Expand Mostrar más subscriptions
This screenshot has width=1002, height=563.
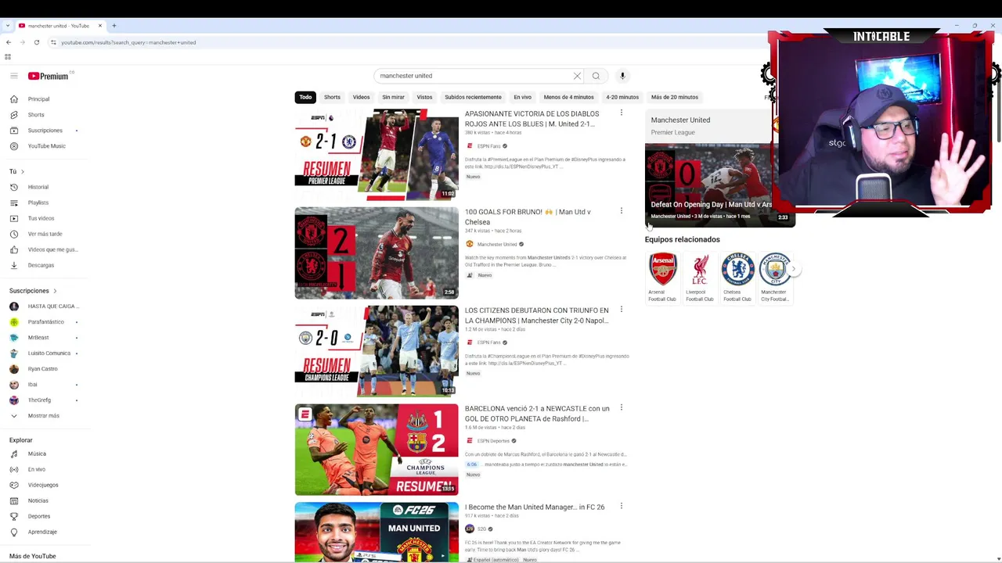(44, 416)
